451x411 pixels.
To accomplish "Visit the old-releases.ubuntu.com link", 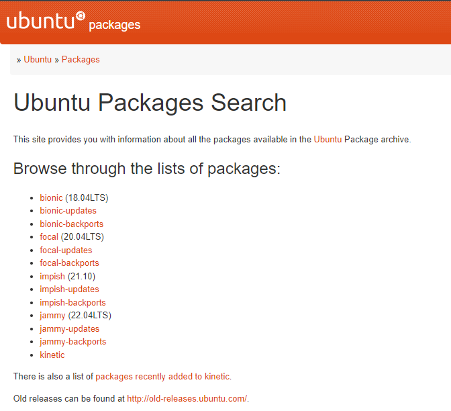I will point(187,399).
